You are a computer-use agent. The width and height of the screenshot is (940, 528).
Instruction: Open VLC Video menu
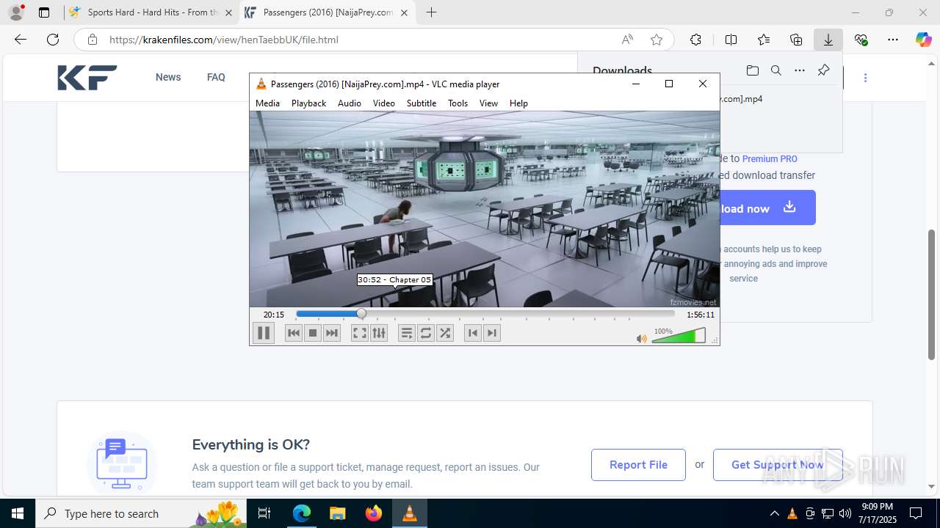pos(384,103)
